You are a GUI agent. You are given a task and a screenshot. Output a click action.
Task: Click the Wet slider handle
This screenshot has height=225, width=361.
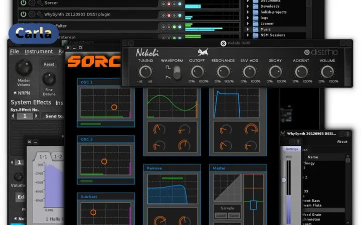pyautogui.click(x=284, y=180)
